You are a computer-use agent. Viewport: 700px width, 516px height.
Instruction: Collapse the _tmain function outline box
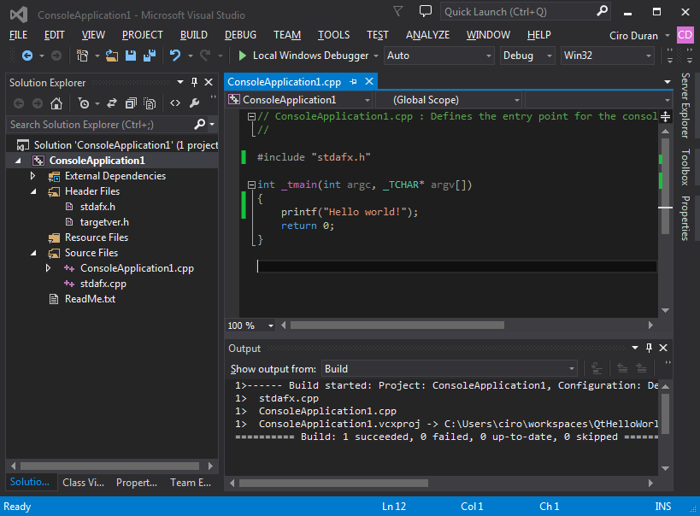click(251, 185)
